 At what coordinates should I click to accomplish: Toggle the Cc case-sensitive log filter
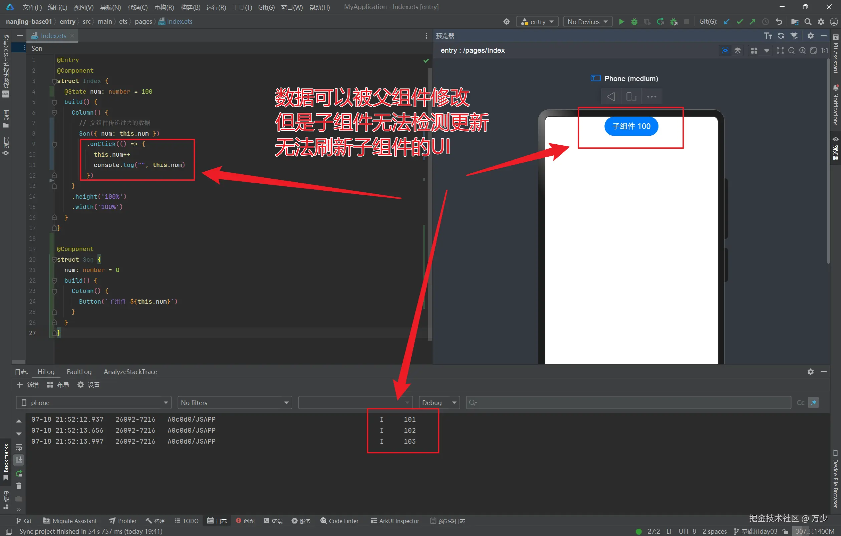click(800, 403)
